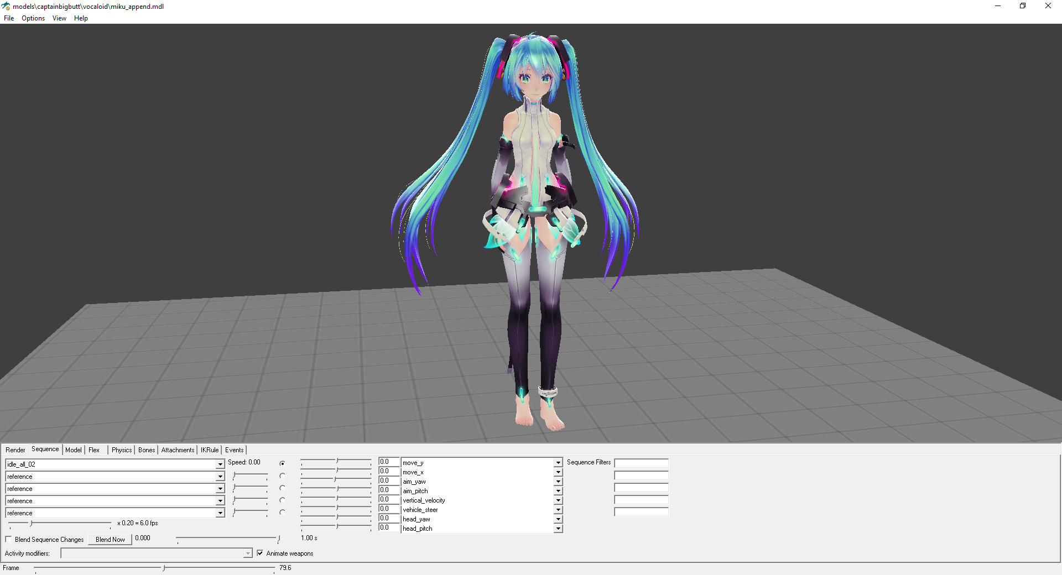
Task: Expand the fourth reference layer dropdown
Action: 220,513
